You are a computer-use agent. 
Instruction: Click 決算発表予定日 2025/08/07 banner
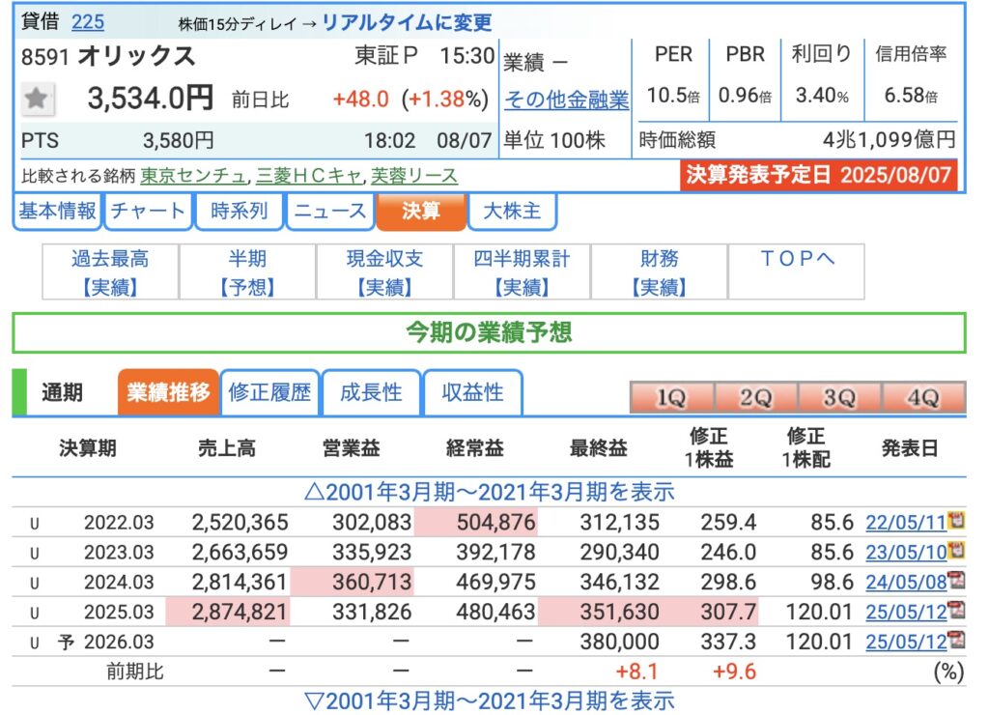(819, 175)
